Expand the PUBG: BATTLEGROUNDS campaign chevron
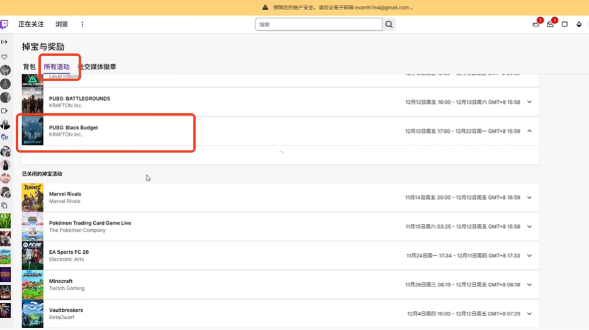Screen dimensions: 589x330 pos(529,102)
